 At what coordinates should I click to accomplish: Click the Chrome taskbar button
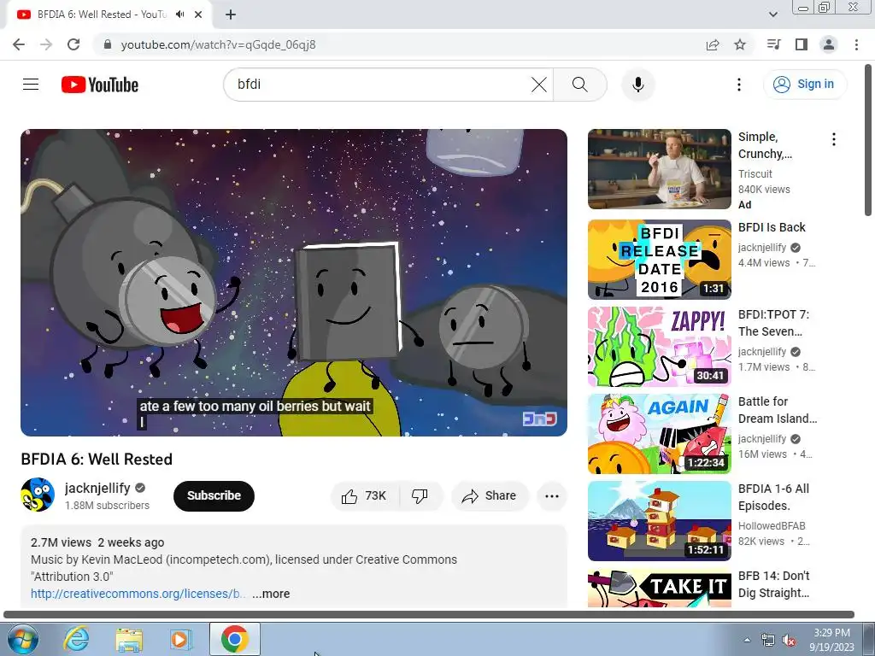point(235,639)
